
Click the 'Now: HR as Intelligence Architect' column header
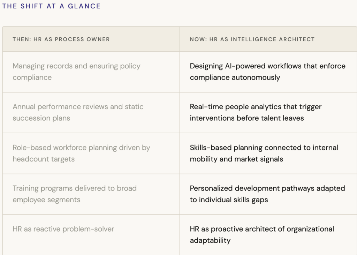point(252,39)
